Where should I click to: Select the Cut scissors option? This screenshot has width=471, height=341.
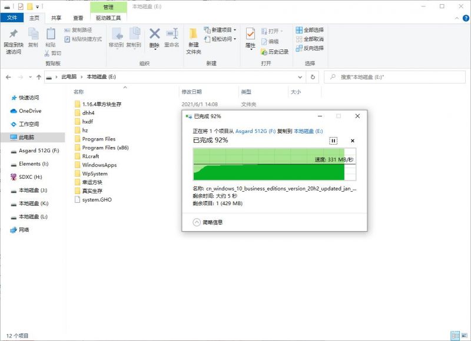point(53,53)
